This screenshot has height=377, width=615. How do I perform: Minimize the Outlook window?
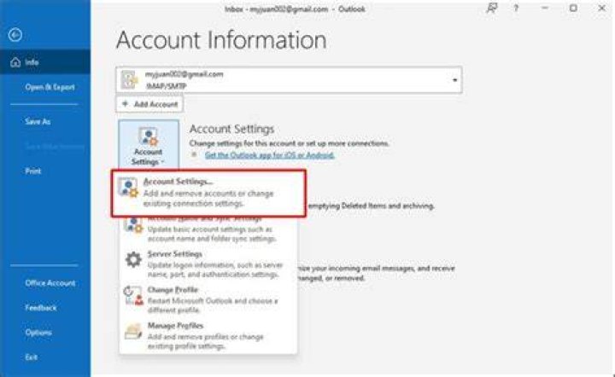coord(545,9)
